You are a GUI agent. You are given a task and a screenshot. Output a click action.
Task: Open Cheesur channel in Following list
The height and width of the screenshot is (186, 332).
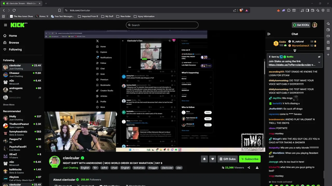coord(22,74)
